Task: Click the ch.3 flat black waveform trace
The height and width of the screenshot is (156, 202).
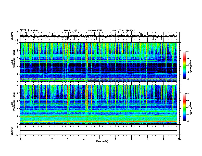Action: point(98,131)
